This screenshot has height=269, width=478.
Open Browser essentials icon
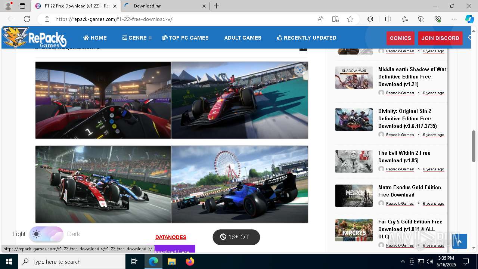[x=438, y=19]
